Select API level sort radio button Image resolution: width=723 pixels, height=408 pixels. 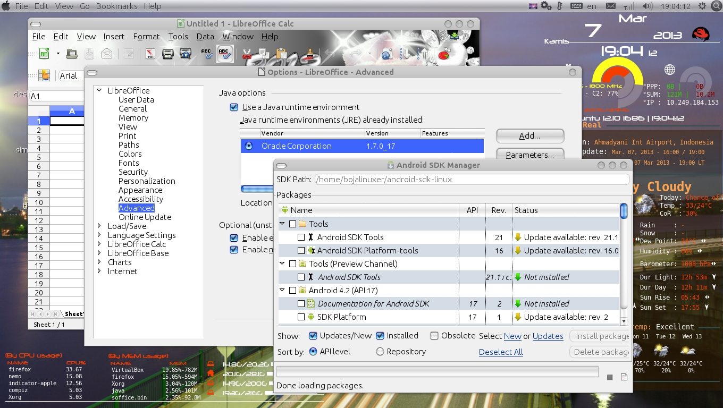pos(313,352)
